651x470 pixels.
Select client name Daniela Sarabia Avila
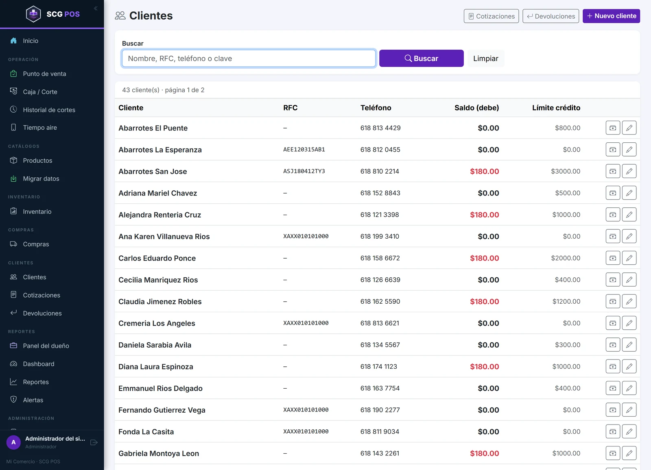155,345
